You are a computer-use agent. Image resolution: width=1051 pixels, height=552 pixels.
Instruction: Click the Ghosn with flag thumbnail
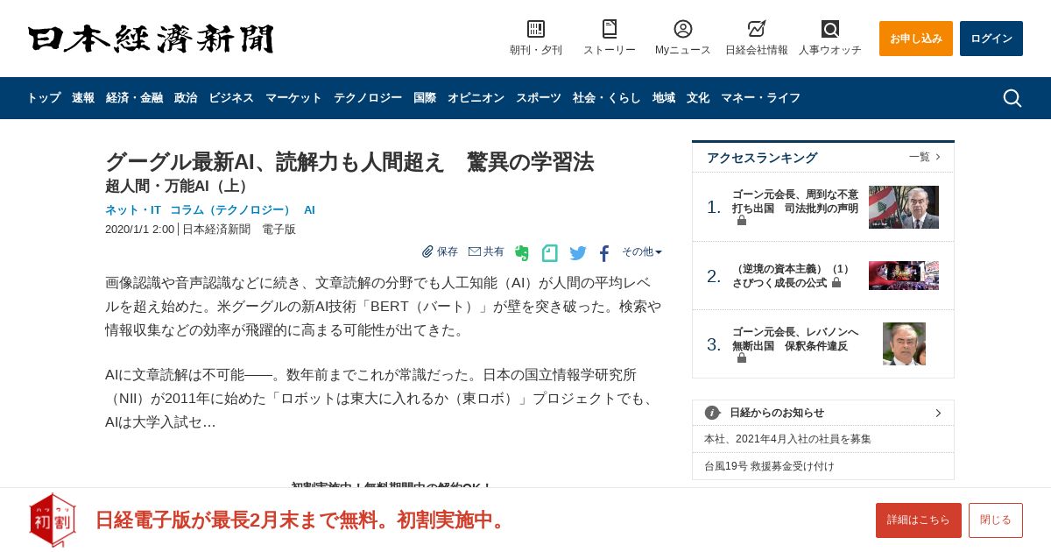click(x=904, y=208)
